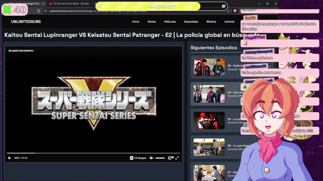Click the 'Siguientes Episodios' heading
323x181 pixels.
214,48
